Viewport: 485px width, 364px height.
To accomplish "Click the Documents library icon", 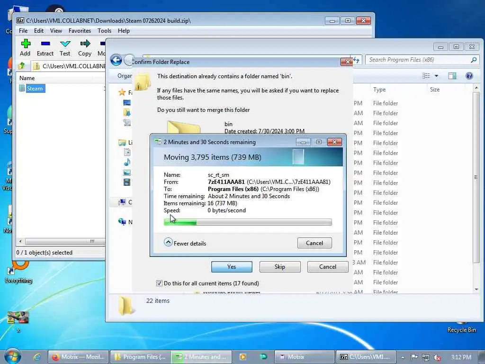I will 127,152.
